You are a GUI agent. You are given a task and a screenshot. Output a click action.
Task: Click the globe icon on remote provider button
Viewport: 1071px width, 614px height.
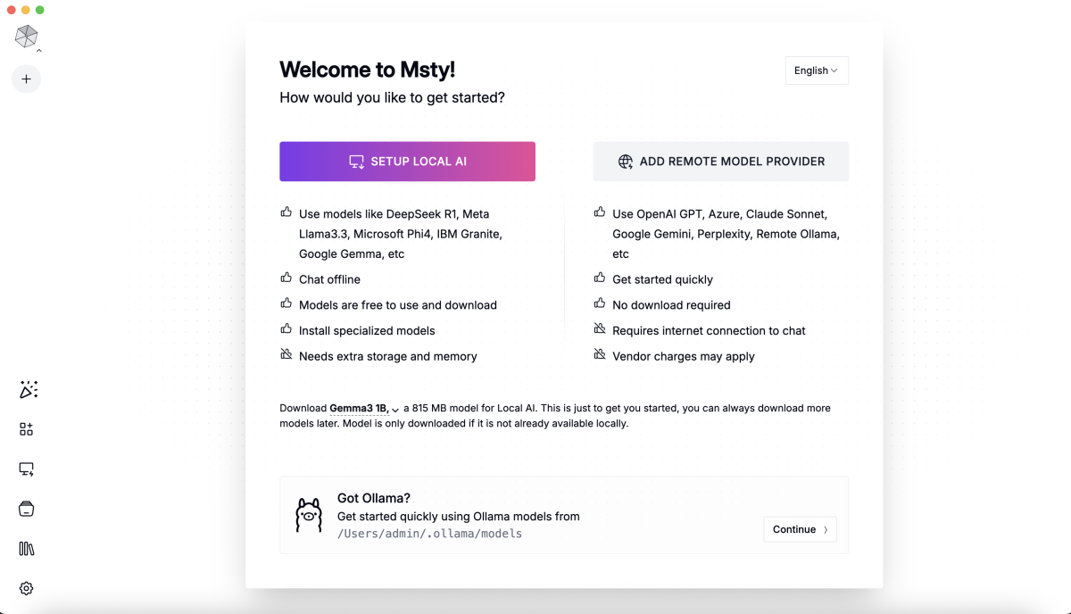pos(626,162)
